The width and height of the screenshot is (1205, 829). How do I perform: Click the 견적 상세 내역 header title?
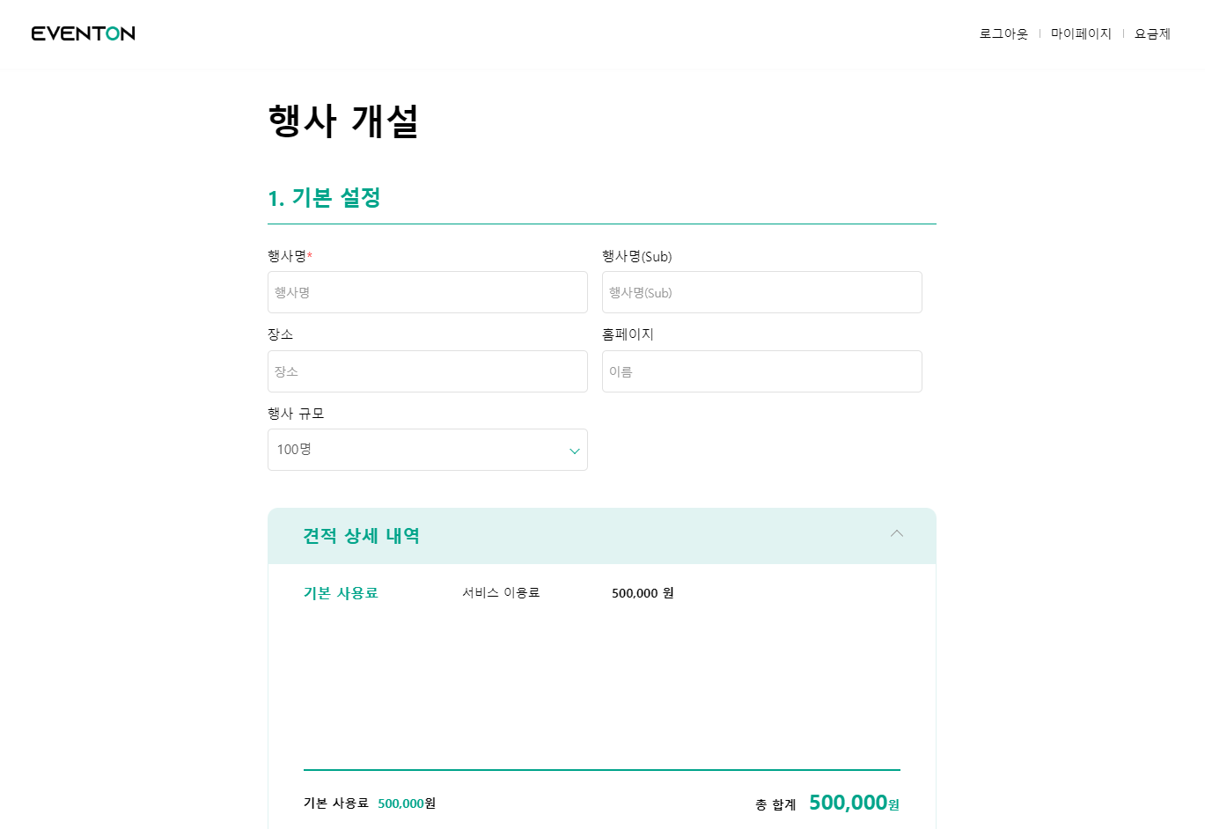pos(361,536)
